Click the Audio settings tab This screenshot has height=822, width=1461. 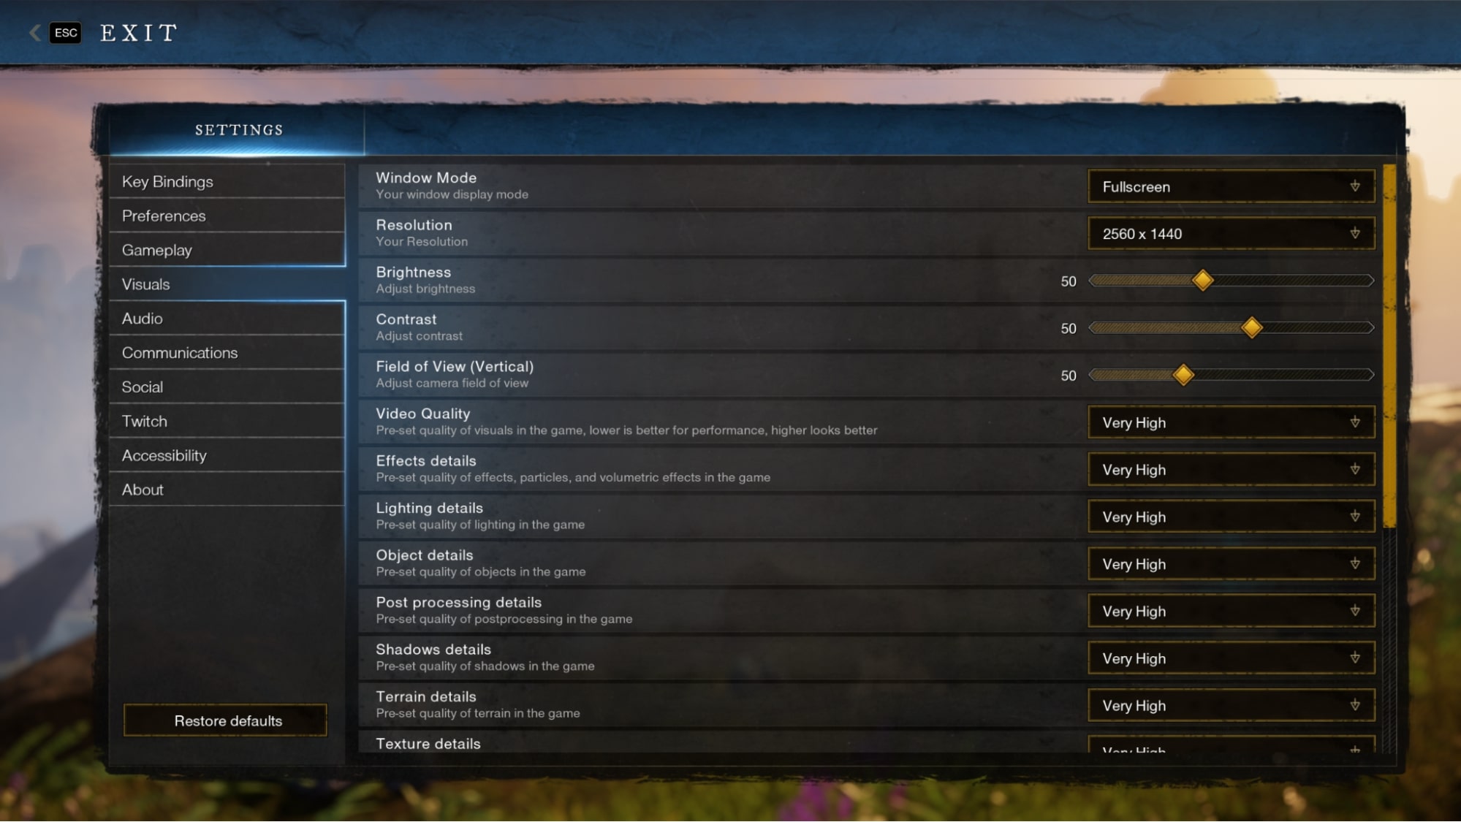pos(143,318)
